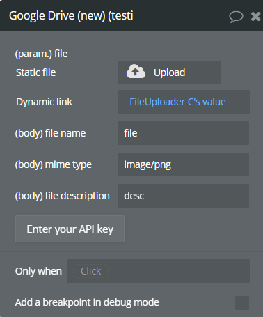The height and width of the screenshot is (317, 263).
Task: Click the file description field with 'desc'
Action: coord(183,196)
